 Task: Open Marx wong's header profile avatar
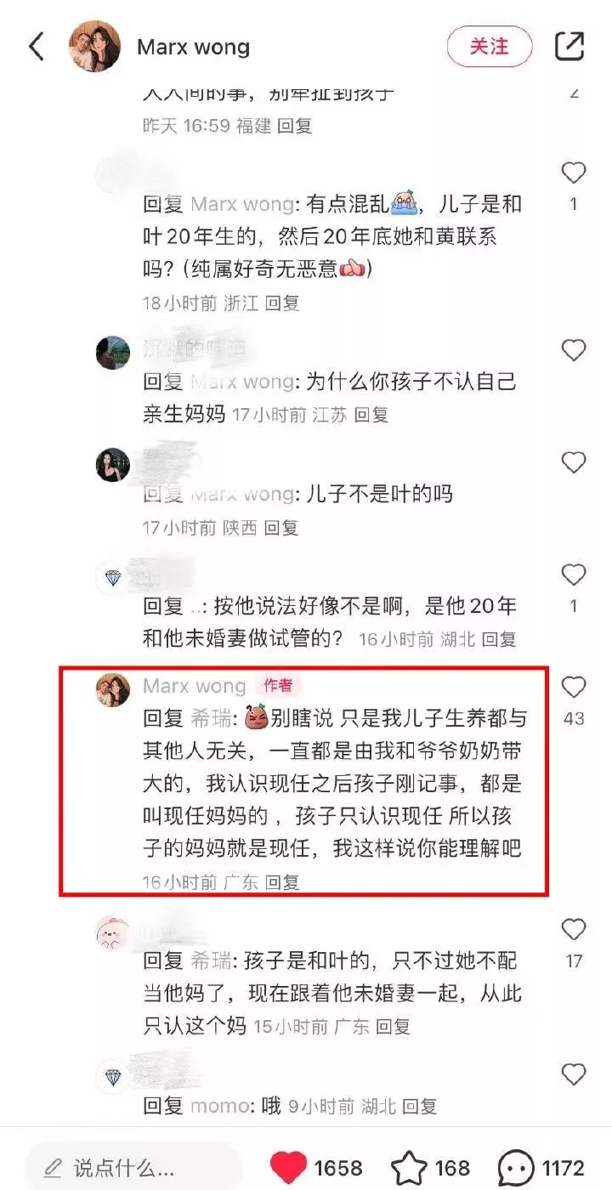(94, 46)
